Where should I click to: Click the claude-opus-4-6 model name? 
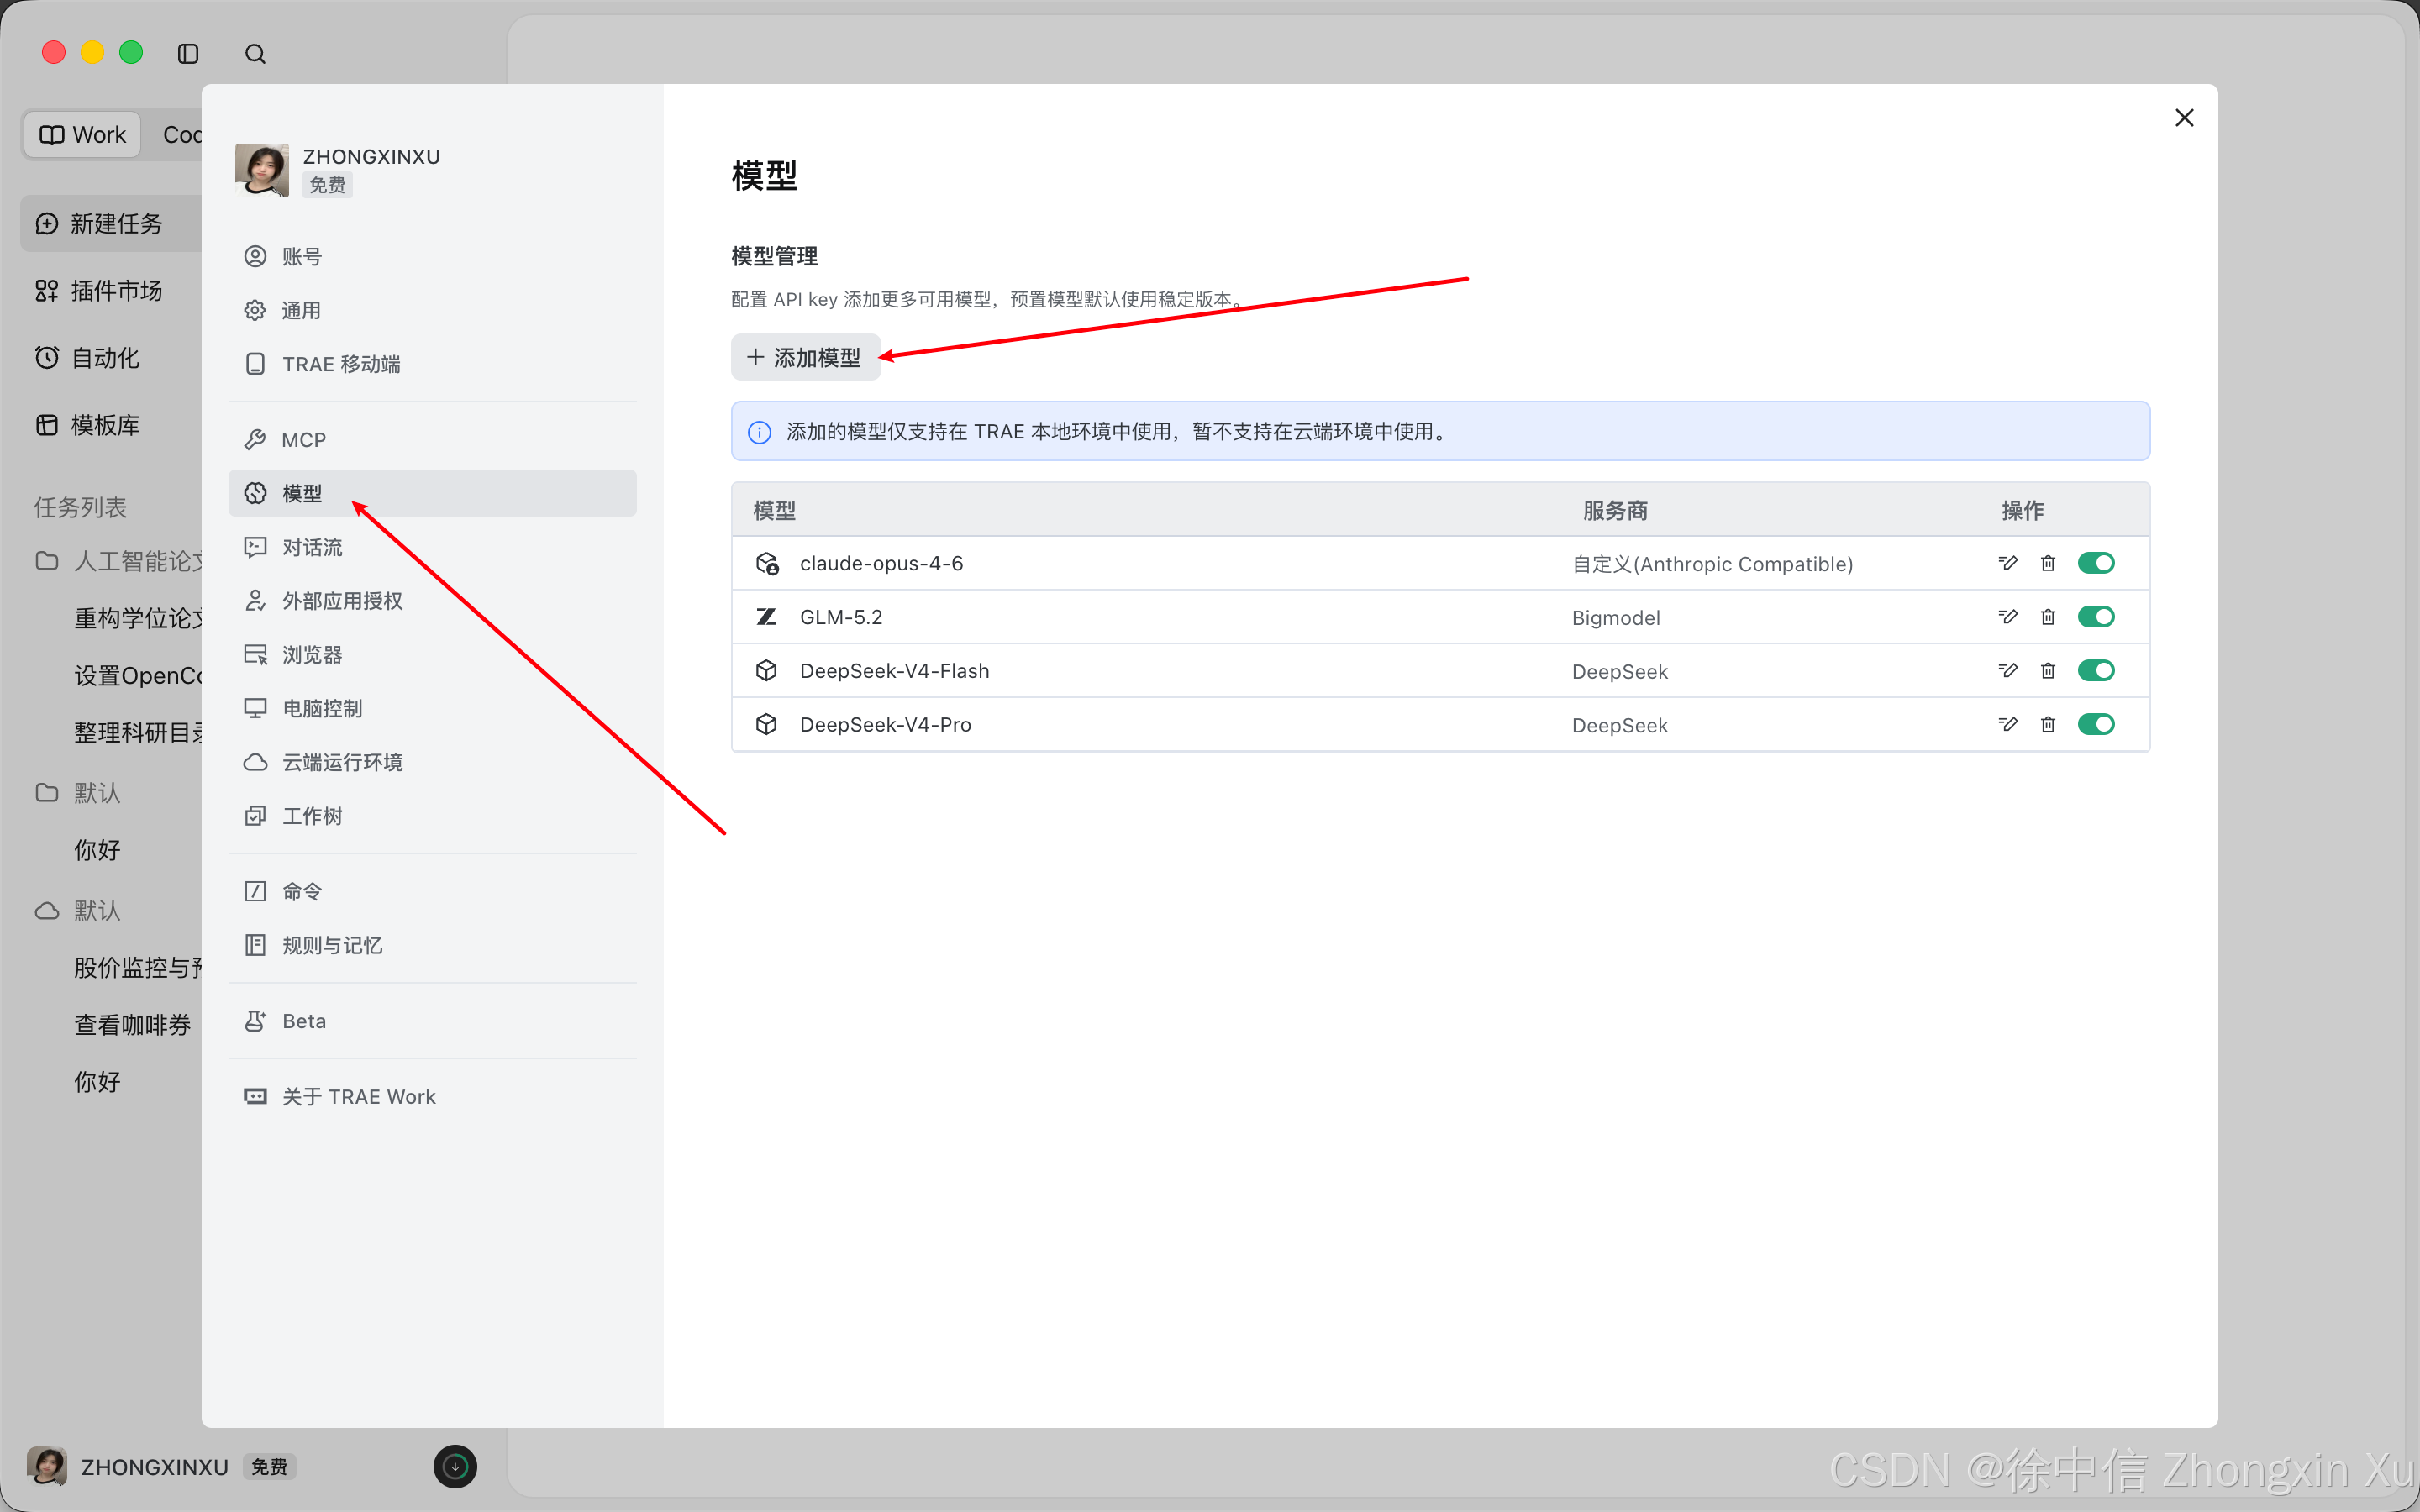coord(882,564)
